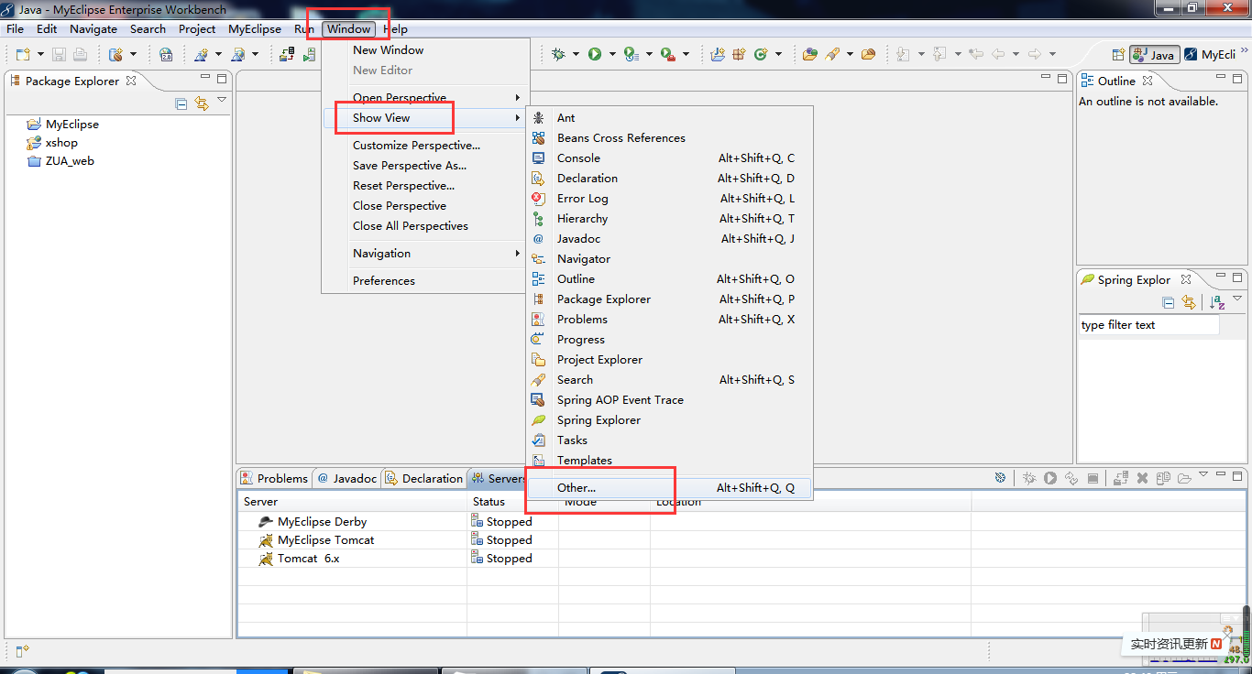
Task: Switch to the MyEcli perspective button
Action: click(1210, 55)
